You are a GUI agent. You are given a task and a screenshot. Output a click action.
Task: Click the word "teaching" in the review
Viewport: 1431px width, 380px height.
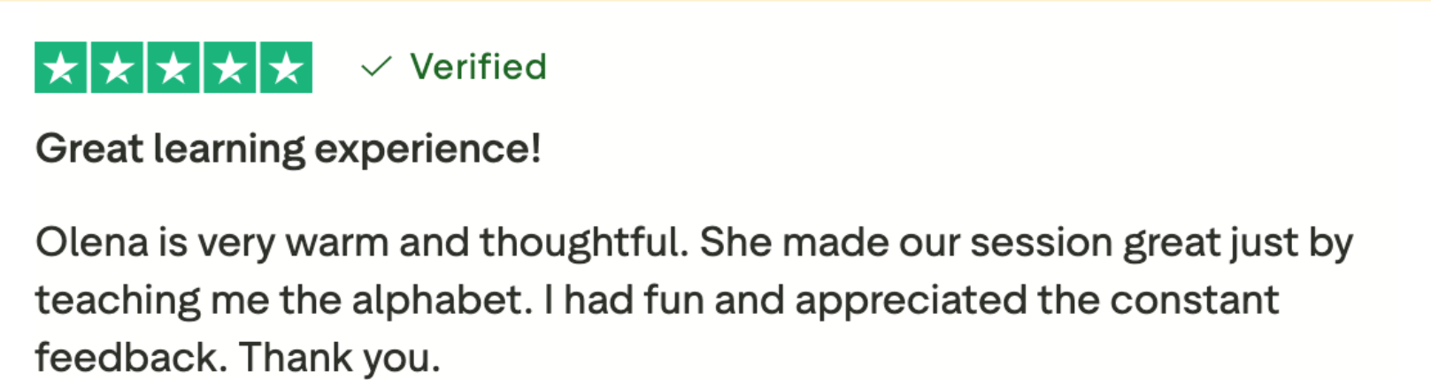tap(118, 301)
